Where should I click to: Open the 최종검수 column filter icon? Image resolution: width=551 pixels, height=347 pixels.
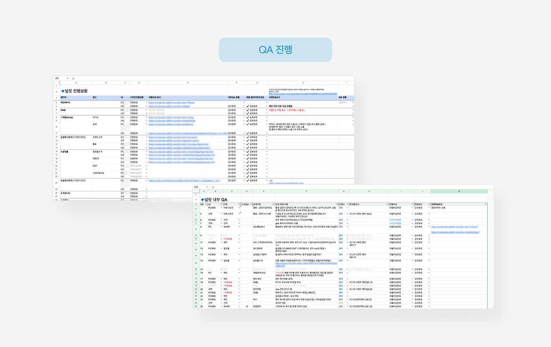click(428, 204)
